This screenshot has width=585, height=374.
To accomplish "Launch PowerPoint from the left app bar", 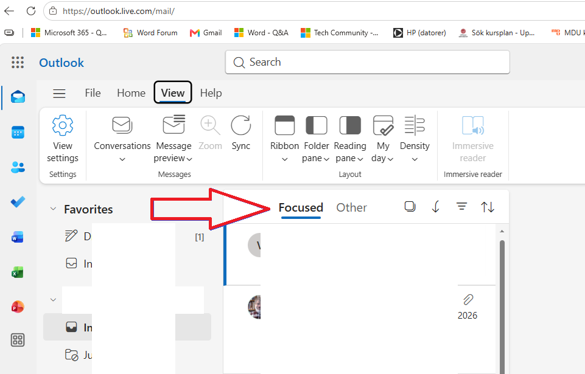I will (18, 307).
